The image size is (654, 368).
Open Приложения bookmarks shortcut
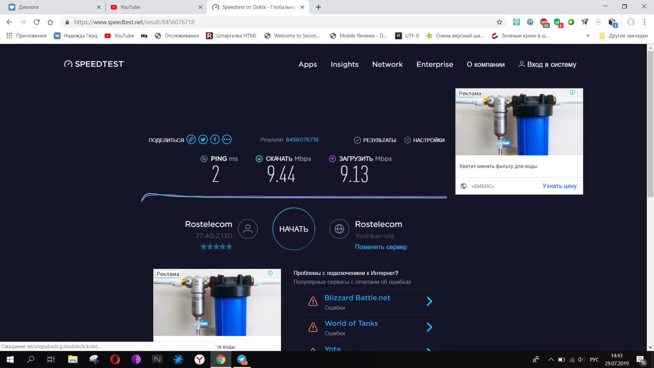click(26, 36)
